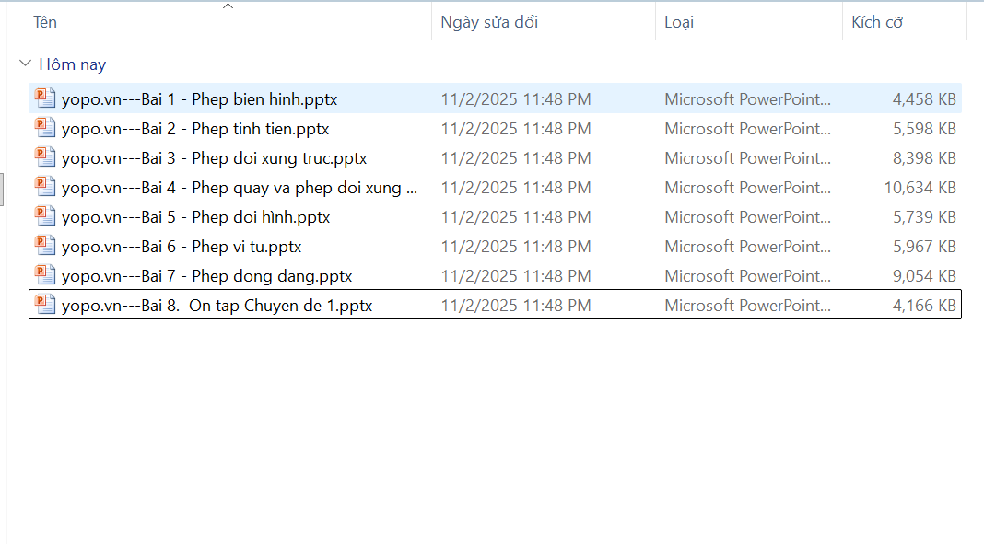Click the 10,634 KB size of Bai 4
The height and width of the screenshot is (544, 984).
coord(920,188)
